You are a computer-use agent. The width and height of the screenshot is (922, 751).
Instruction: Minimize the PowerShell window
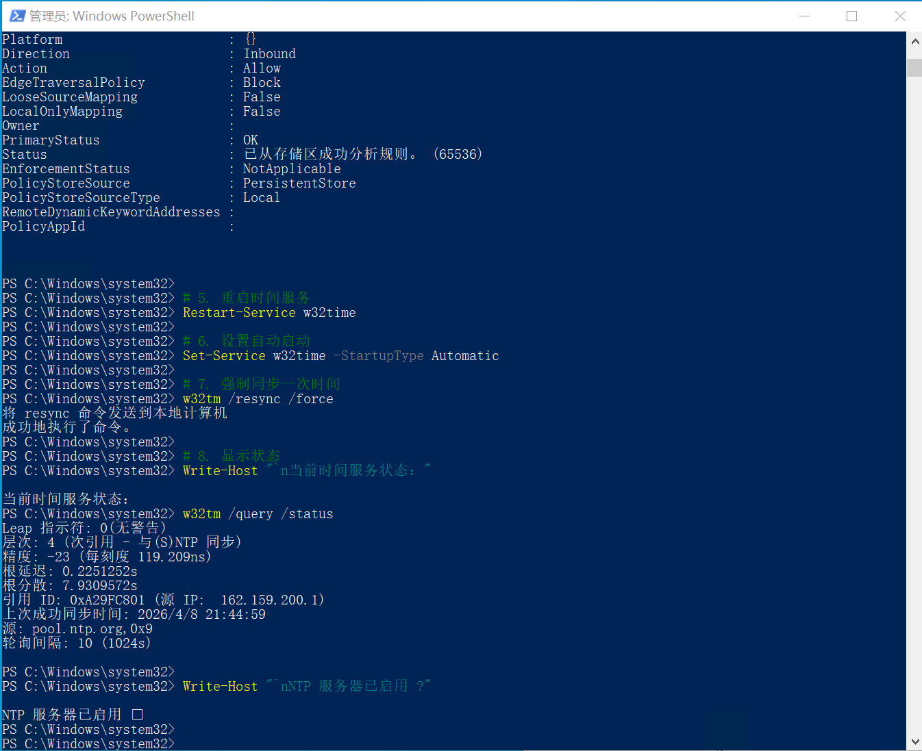click(804, 16)
